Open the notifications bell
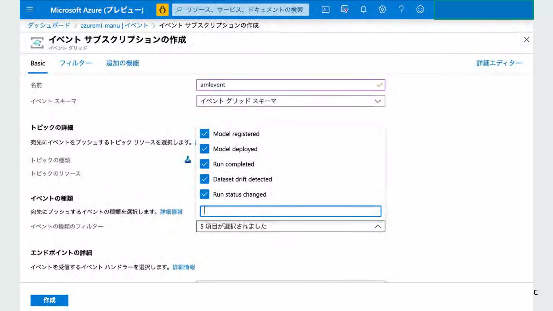This screenshot has height=311, width=553. pos(363,9)
